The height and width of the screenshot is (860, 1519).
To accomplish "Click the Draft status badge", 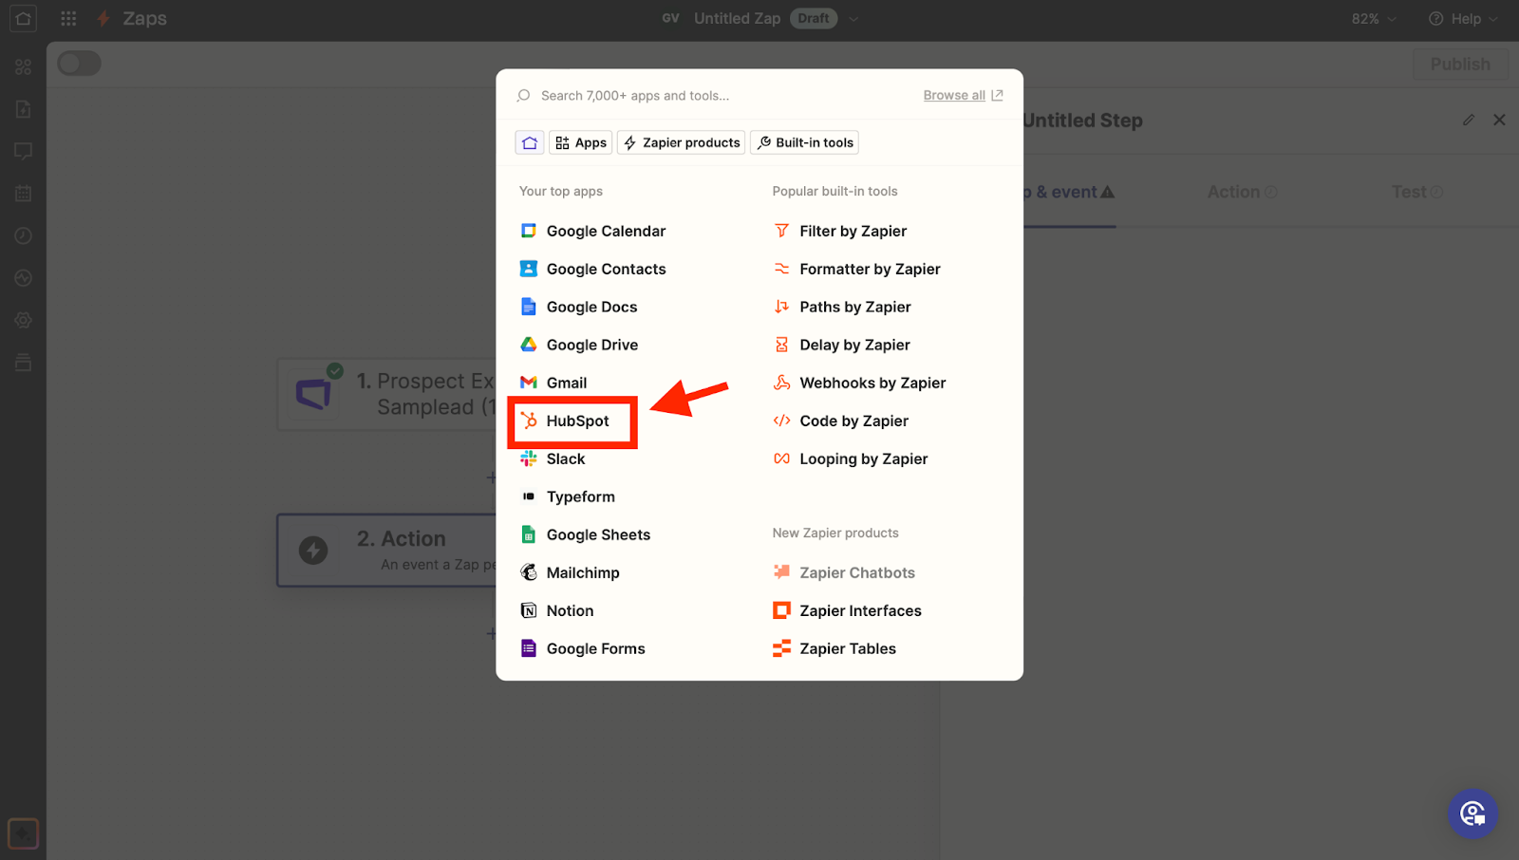I will (x=814, y=18).
